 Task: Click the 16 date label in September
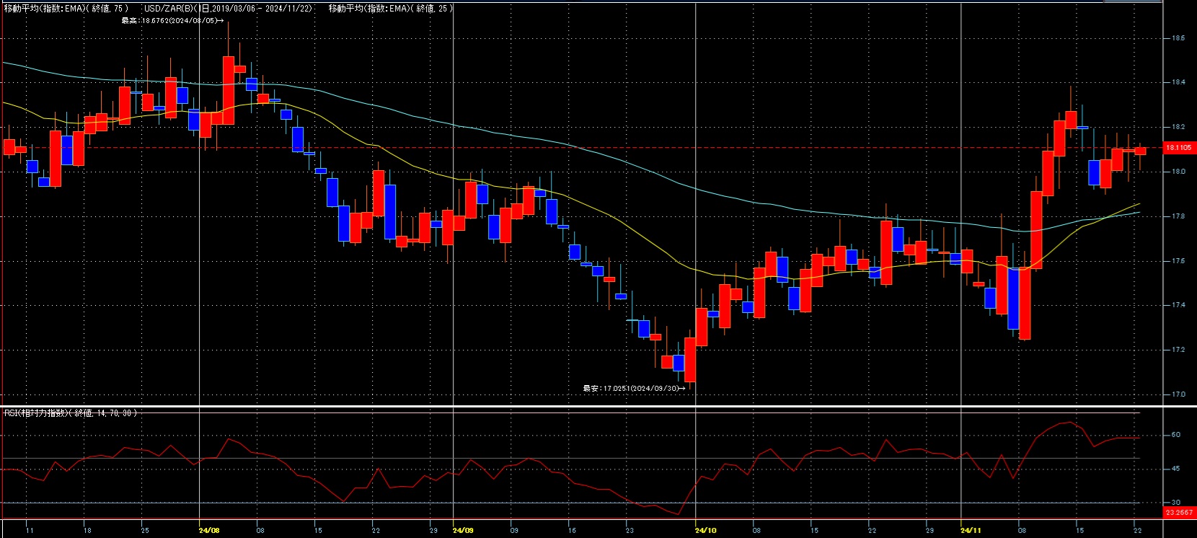point(572,531)
